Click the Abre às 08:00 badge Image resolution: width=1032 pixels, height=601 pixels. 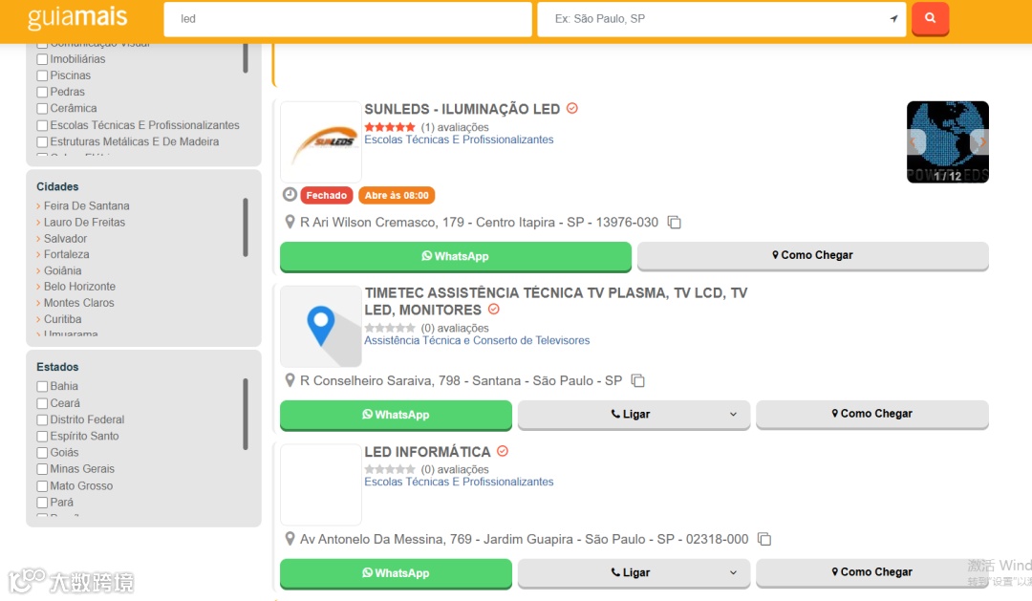(397, 195)
